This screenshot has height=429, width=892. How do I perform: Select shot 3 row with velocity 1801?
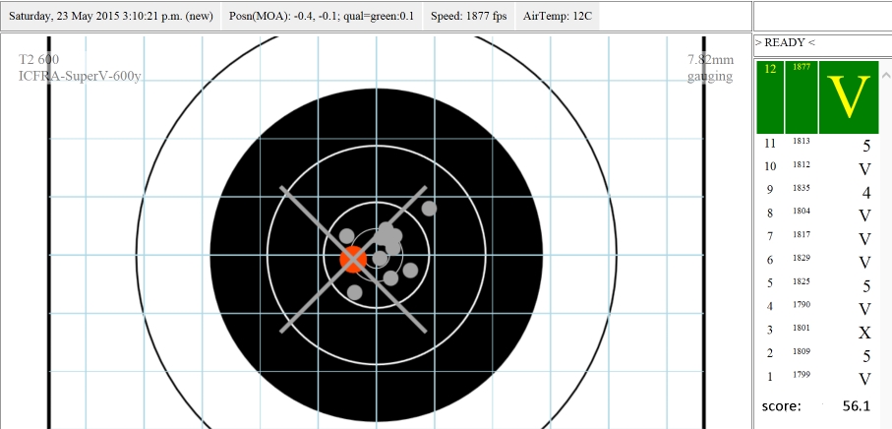[x=817, y=332]
